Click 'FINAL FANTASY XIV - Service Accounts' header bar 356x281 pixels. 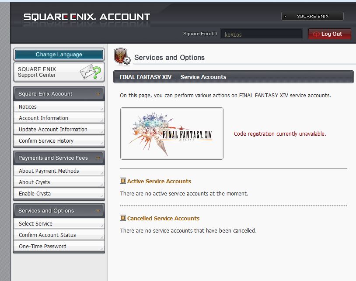[234, 77]
